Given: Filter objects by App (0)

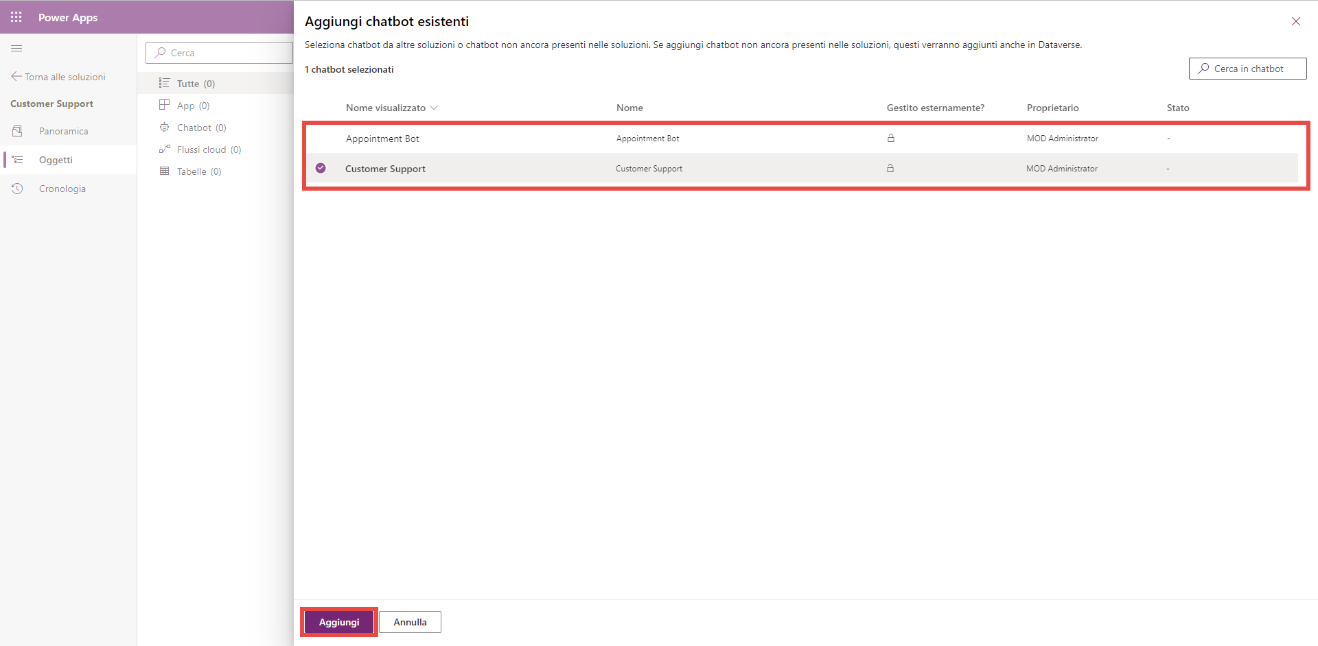Looking at the screenshot, I should click(193, 106).
